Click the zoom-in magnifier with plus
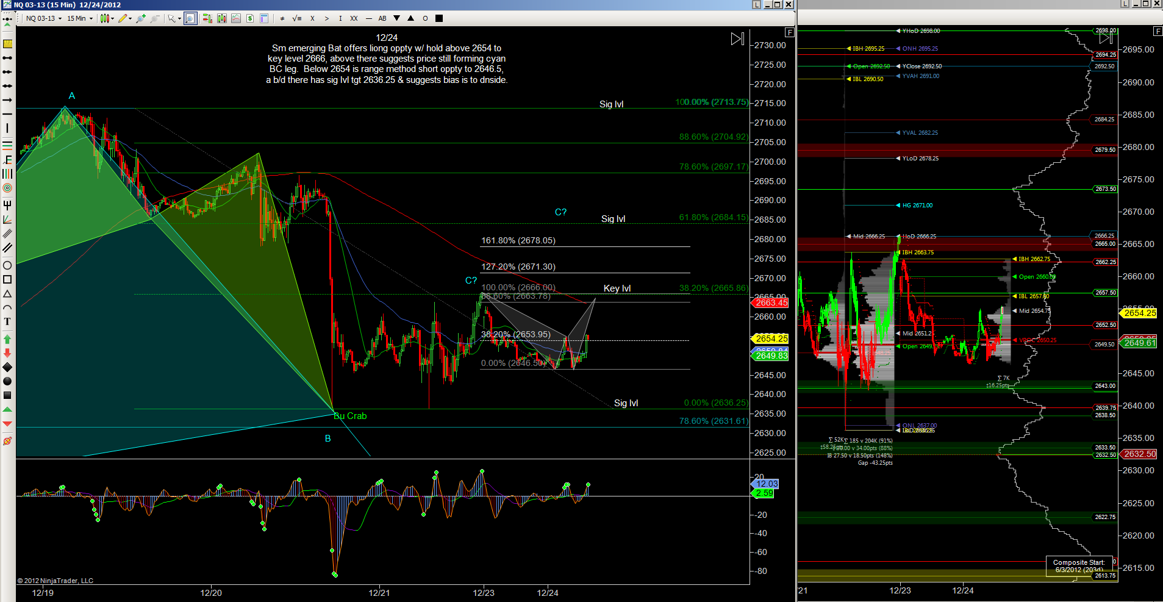The image size is (1163, 602). [x=141, y=18]
